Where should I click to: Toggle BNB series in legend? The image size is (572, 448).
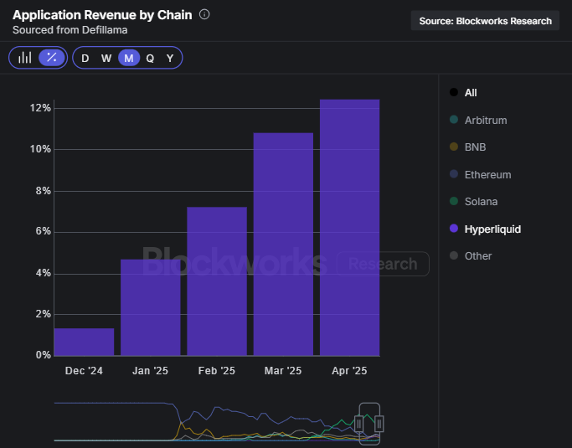pyautogui.click(x=467, y=147)
